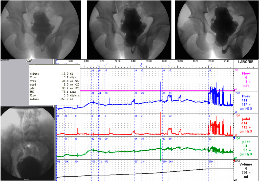Click the red triangle at Volume scale top
Viewport: 259px width, 182px height.
(234, 161)
